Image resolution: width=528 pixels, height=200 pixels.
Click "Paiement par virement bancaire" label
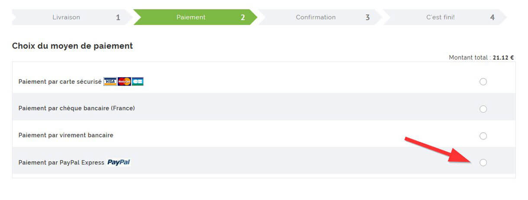[x=66, y=135]
